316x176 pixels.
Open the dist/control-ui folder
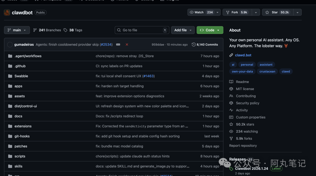25,106
